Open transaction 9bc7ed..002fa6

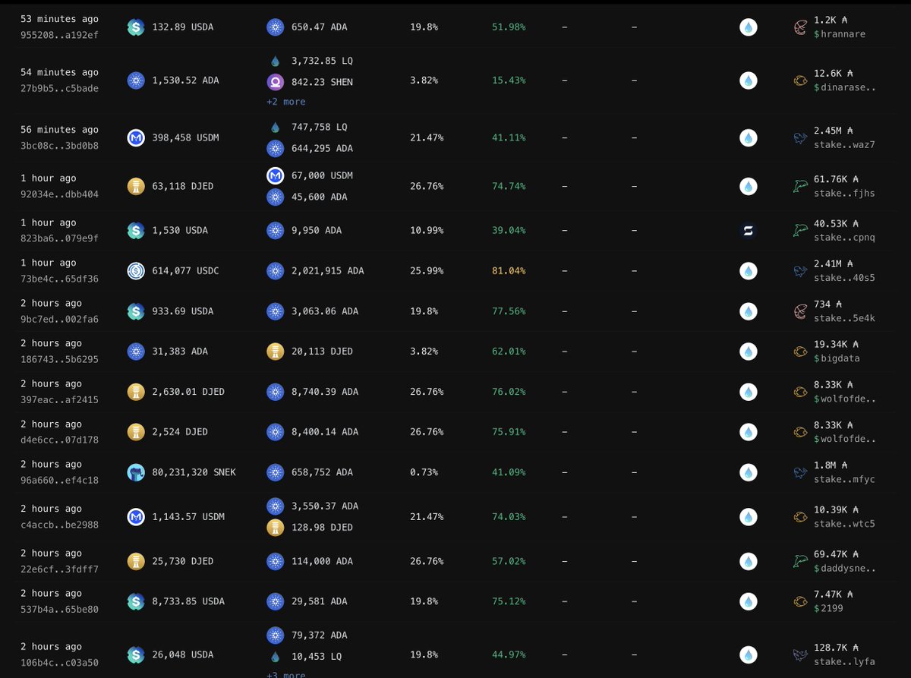pos(59,320)
